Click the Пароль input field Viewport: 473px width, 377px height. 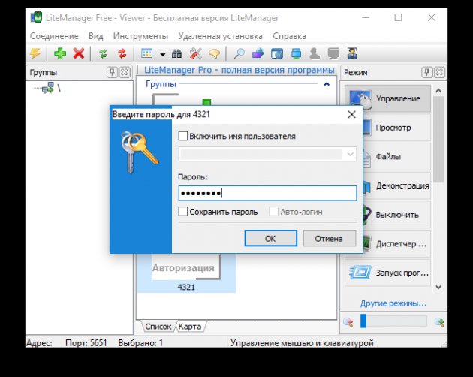click(x=267, y=193)
